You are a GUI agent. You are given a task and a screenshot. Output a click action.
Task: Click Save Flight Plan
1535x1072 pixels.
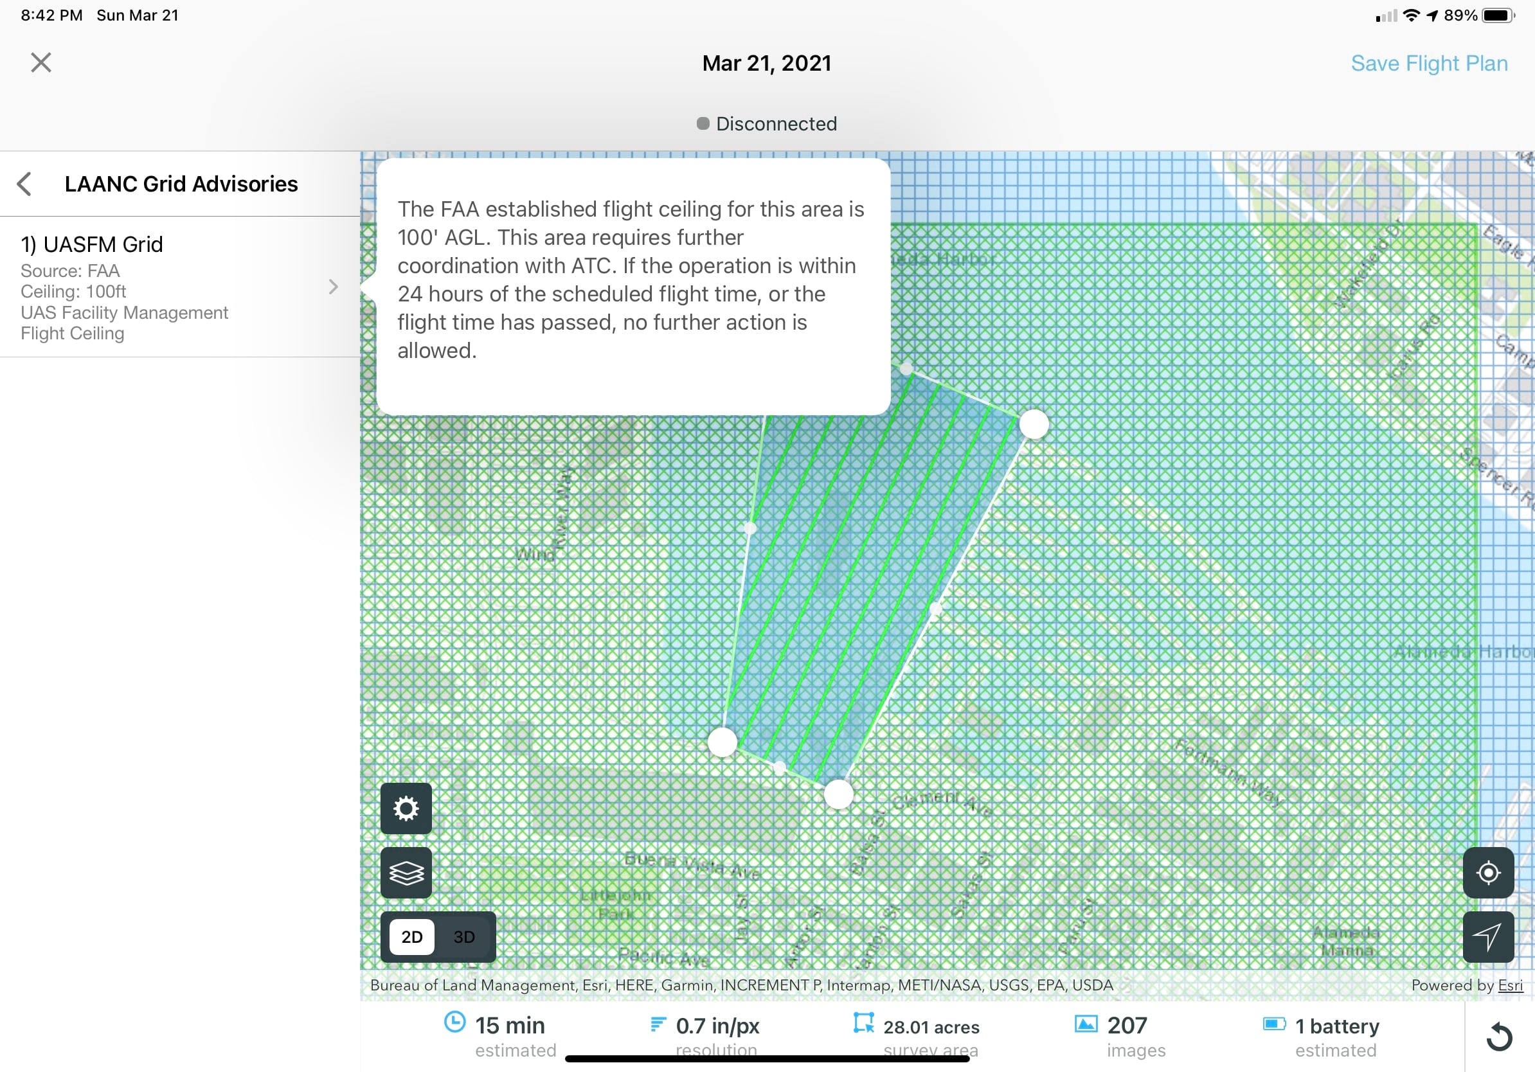pos(1430,63)
